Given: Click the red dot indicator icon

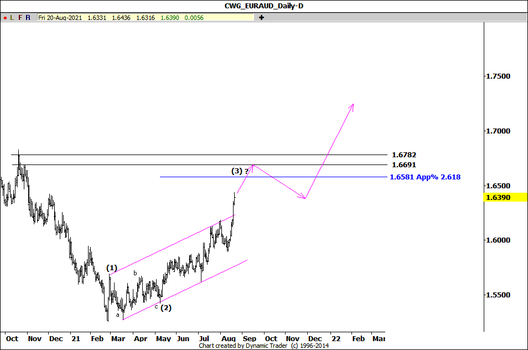Looking at the screenshot, I should pos(5,18).
